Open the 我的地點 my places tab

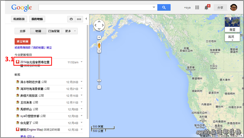(37, 19)
